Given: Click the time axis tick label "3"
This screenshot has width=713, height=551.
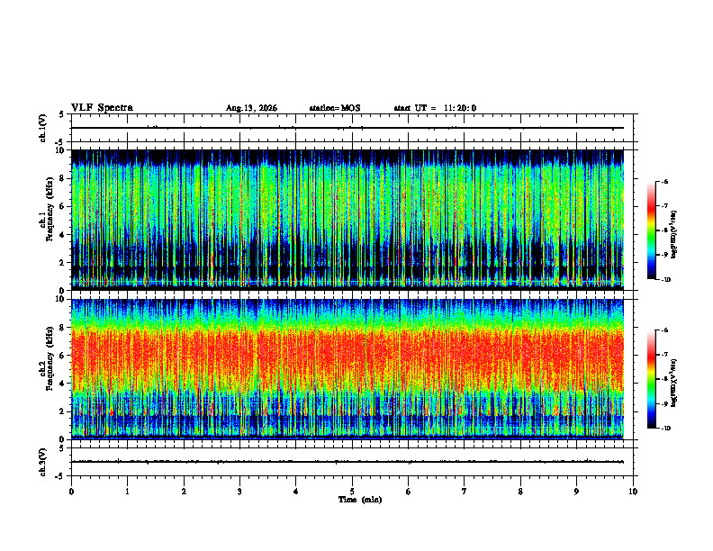Looking at the screenshot, I should (239, 492).
